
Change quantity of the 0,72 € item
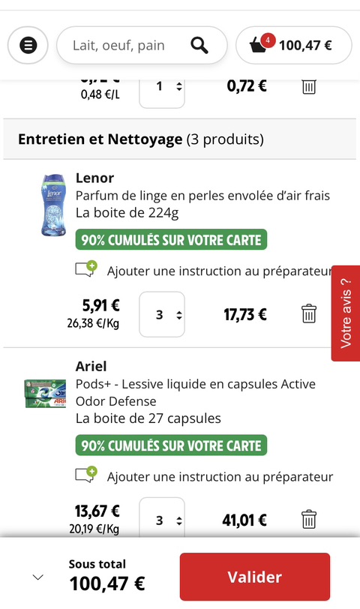(162, 94)
